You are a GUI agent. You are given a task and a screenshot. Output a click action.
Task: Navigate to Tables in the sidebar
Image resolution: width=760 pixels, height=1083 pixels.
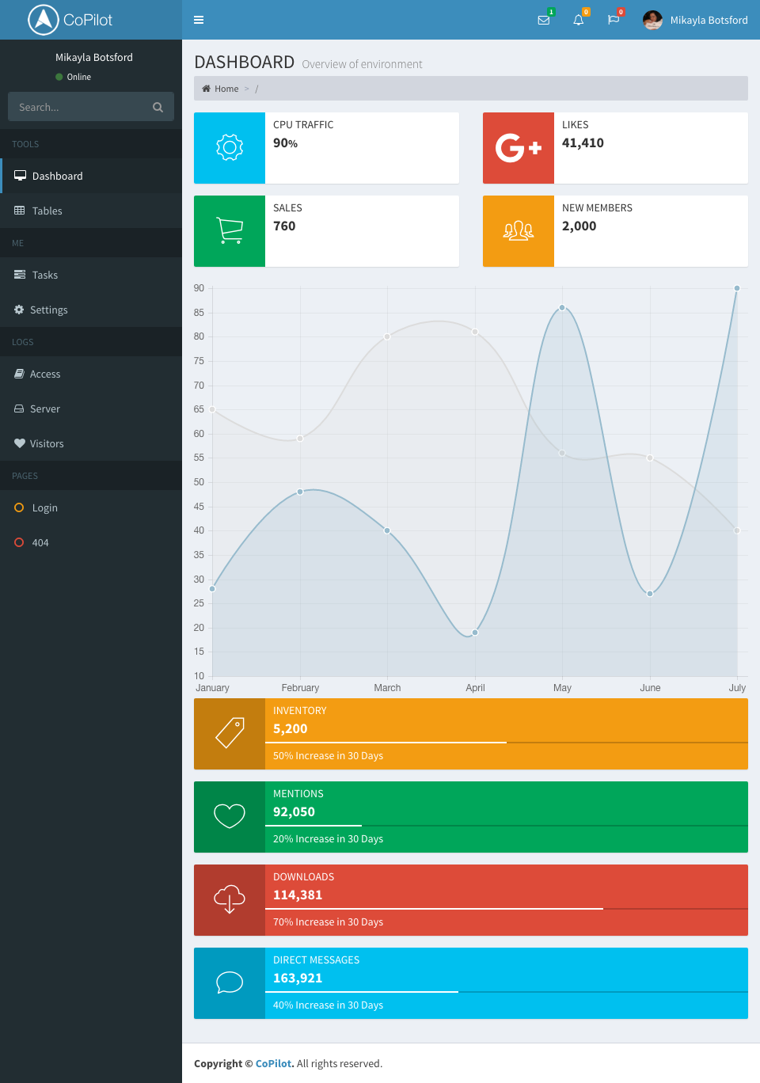(47, 211)
